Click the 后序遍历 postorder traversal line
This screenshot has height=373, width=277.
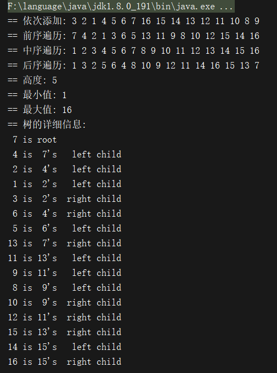(x=133, y=65)
